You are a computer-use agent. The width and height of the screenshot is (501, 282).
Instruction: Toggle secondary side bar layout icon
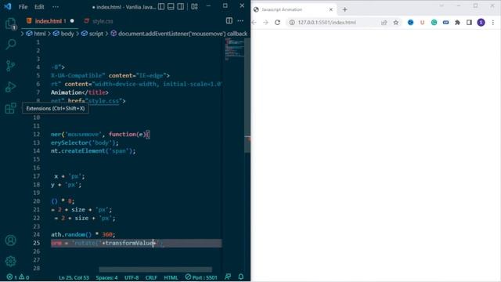(x=181, y=6)
